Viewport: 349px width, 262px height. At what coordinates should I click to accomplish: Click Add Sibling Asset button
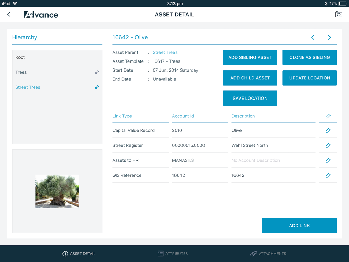tap(250, 58)
